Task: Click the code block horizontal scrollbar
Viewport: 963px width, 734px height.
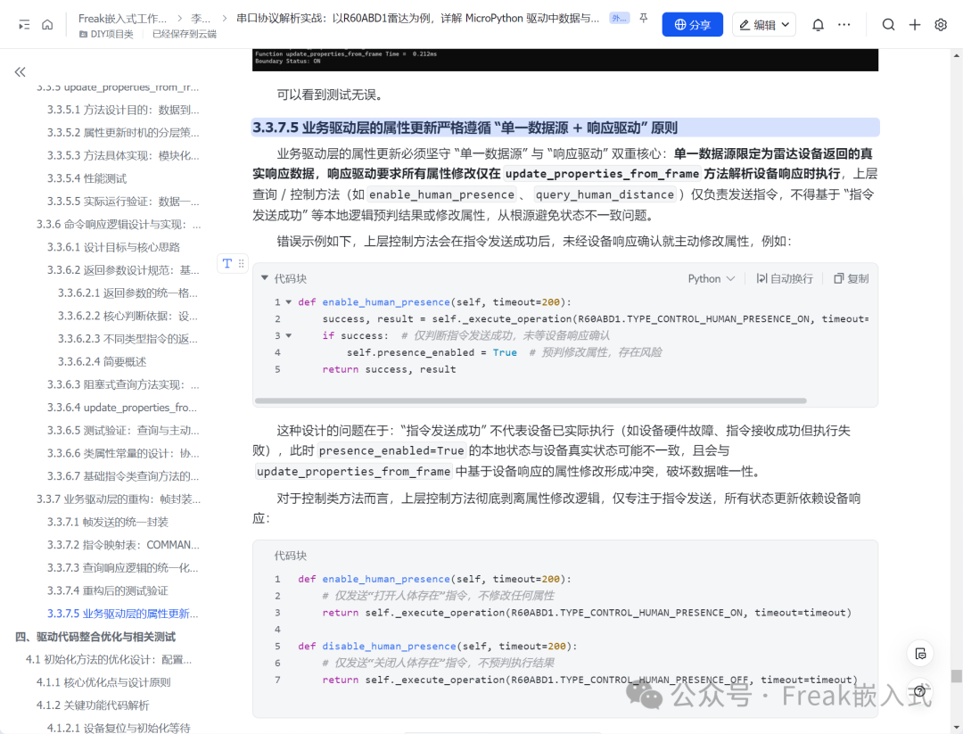Action: pyautogui.click(x=530, y=400)
